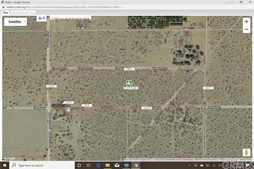Click the crosshair recenter map icon
This screenshot has height=169, width=254.
(44, 18)
